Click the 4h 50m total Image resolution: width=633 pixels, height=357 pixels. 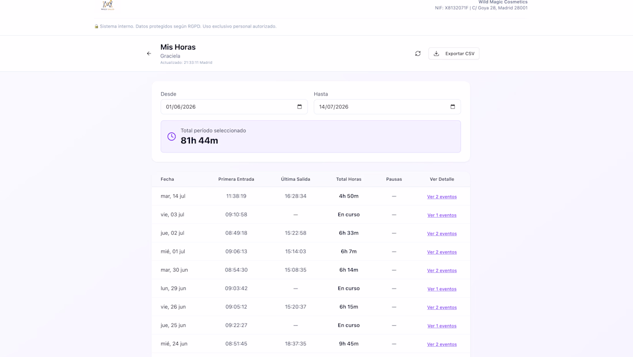[349, 196]
